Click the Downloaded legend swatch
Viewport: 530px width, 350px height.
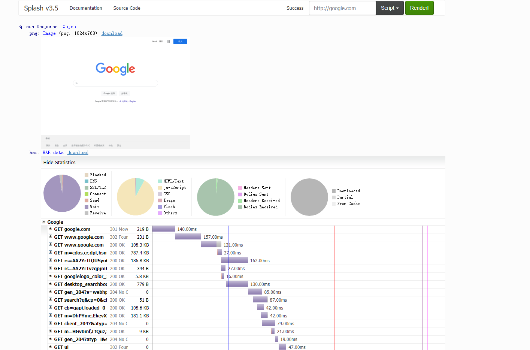pos(334,191)
